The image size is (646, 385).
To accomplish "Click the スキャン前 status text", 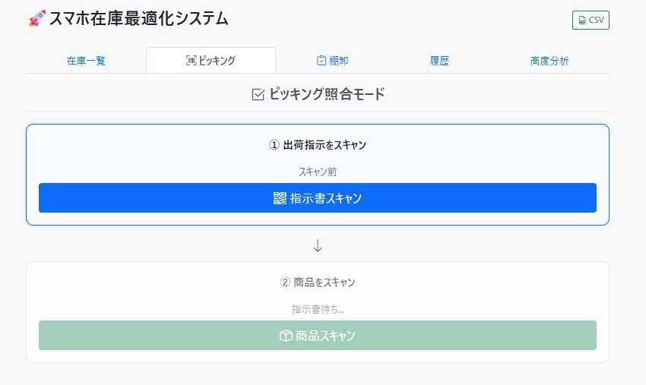I will coord(318,172).
